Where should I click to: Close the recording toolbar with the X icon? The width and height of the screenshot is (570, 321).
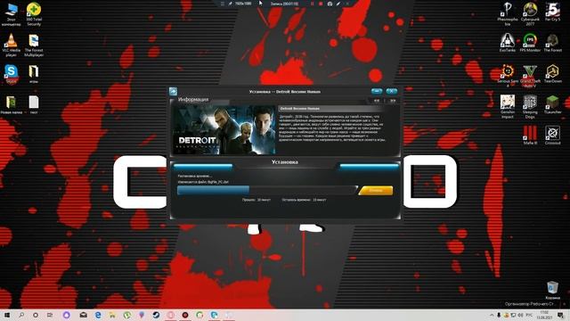pyautogui.click(x=347, y=4)
